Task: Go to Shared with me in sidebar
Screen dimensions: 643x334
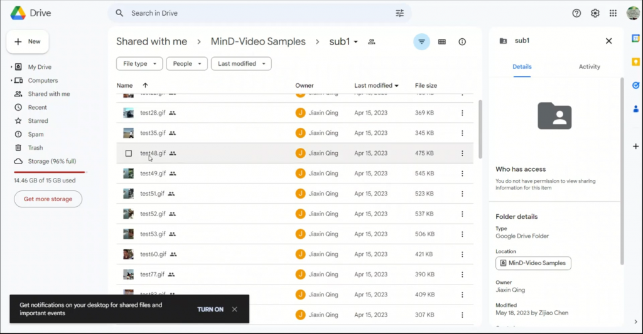Action: click(x=43, y=94)
